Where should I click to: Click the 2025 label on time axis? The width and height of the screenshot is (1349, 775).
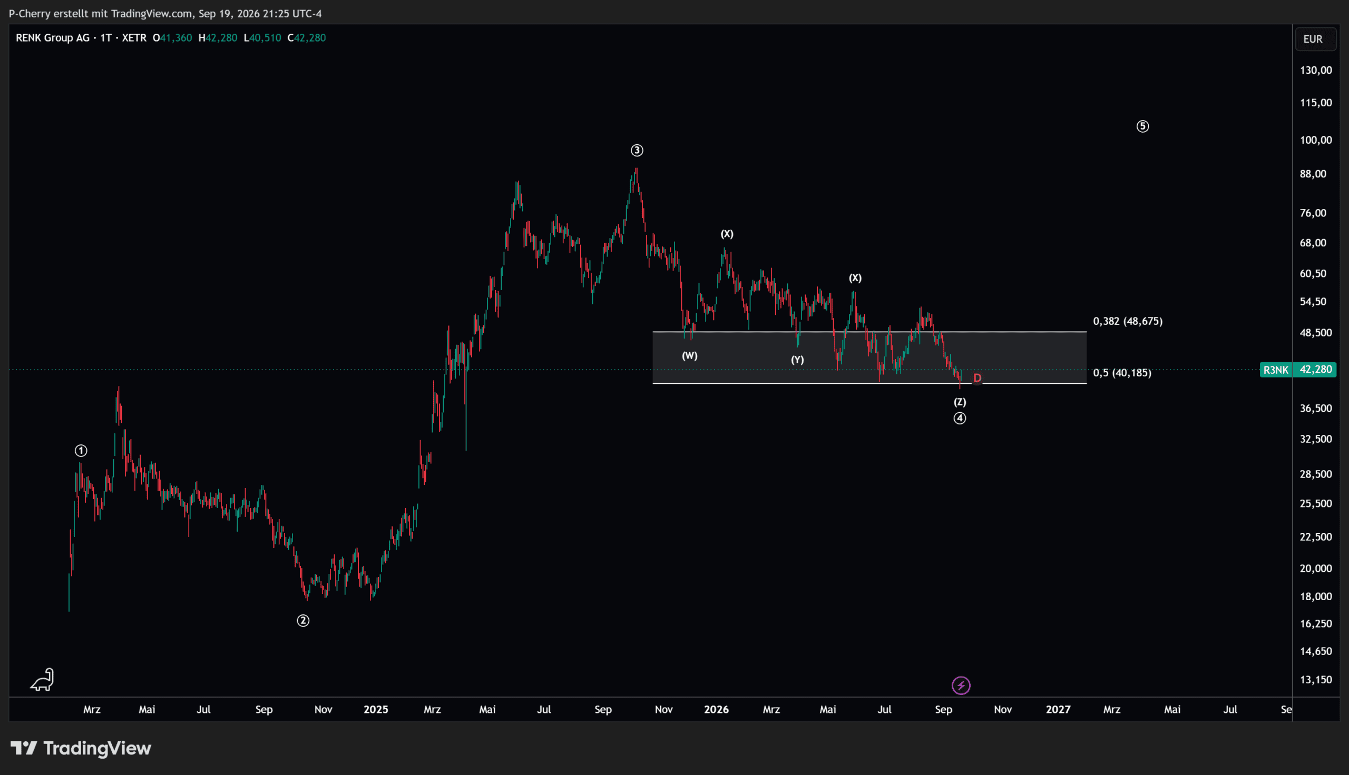[x=376, y=710]
